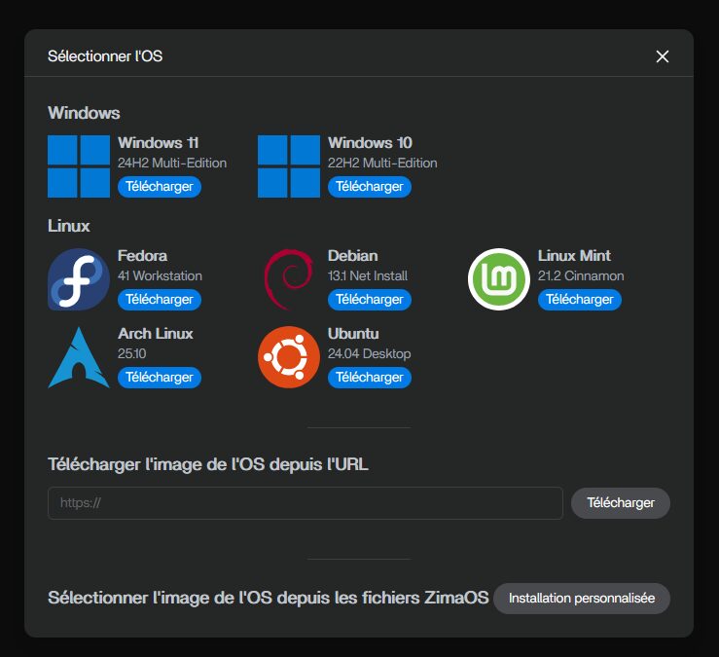Viewport: 719px width, 657px height.
Task: Click the Linux Mint logo icon
Action: click(x=499, y=279)
